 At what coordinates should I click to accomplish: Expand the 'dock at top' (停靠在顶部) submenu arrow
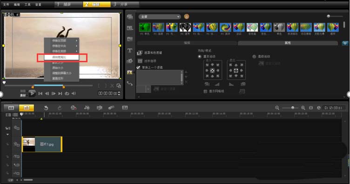pos(76,41)
